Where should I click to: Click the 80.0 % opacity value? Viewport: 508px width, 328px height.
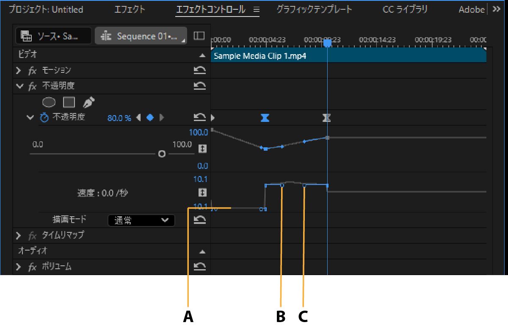[x=119, y=118]
